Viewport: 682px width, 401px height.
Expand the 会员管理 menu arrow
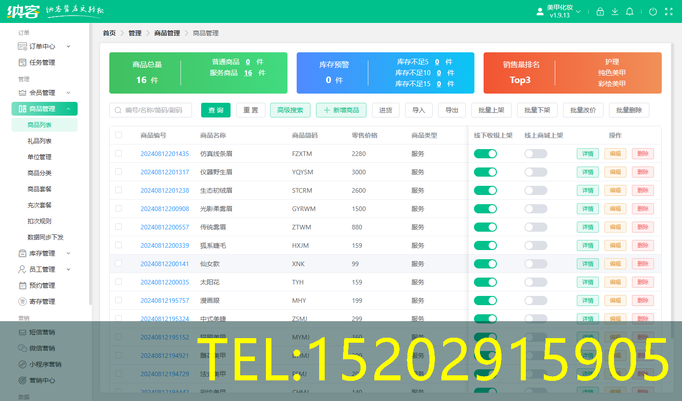pyautogui.click(x=68, y=93)
